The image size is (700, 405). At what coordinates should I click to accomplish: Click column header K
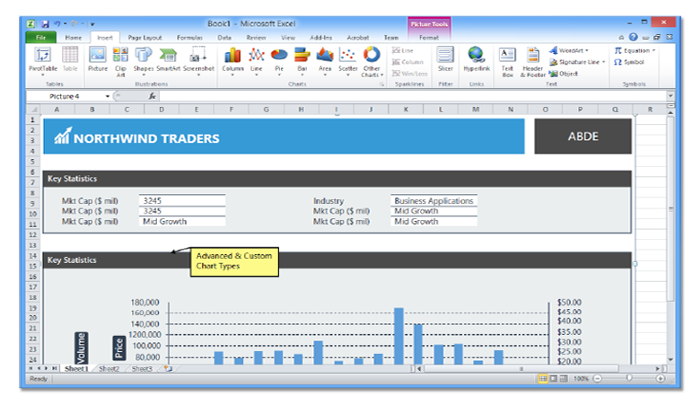tap(406, 110)
